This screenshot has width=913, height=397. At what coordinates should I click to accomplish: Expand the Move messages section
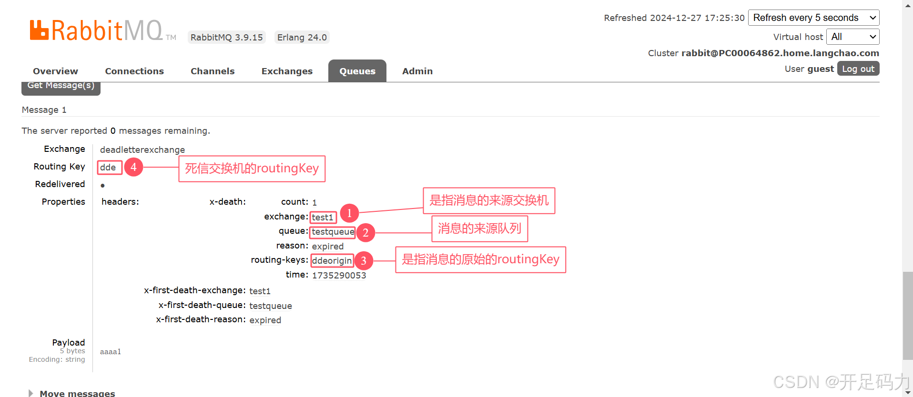coord(77,393)
